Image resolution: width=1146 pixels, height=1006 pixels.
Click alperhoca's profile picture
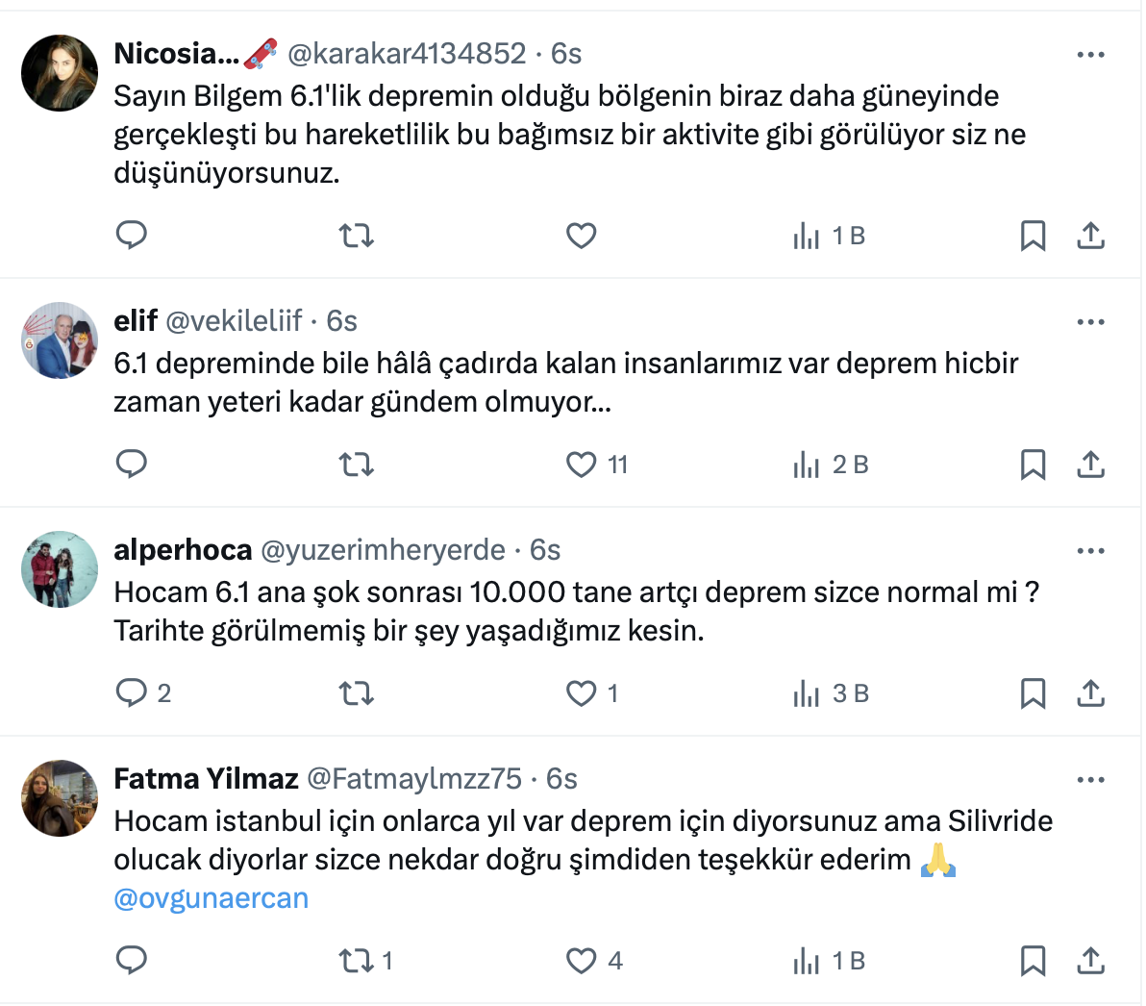(x=60, y=569)
